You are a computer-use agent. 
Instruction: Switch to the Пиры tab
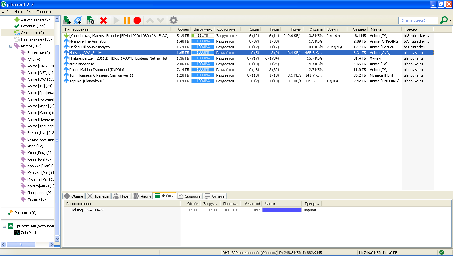tap(121, 196)
